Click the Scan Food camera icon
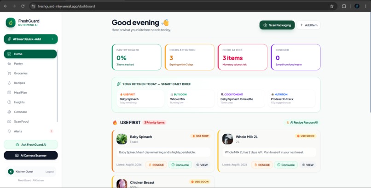The height and width of the screenshot is (188, 371). click(x=9, y=121)
